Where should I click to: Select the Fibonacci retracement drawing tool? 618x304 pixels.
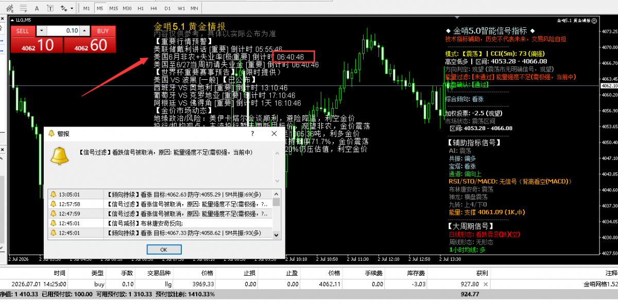coord(23,8)
